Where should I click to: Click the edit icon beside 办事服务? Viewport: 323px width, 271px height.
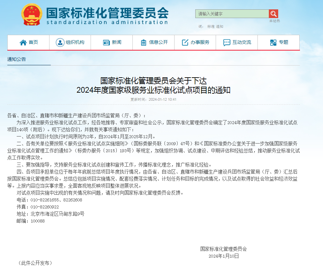point(185,42)
